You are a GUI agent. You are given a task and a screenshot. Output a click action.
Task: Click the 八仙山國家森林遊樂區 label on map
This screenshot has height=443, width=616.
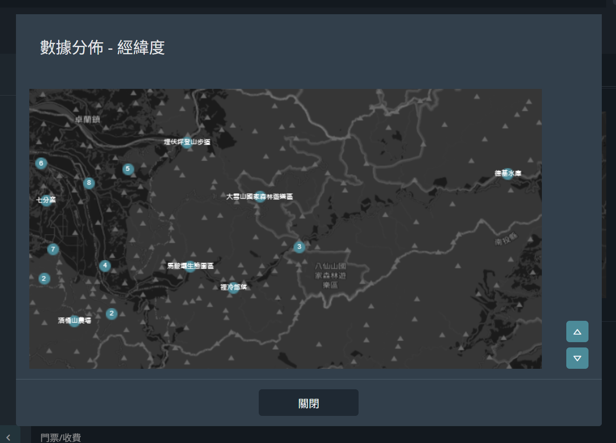coord(330,275)
